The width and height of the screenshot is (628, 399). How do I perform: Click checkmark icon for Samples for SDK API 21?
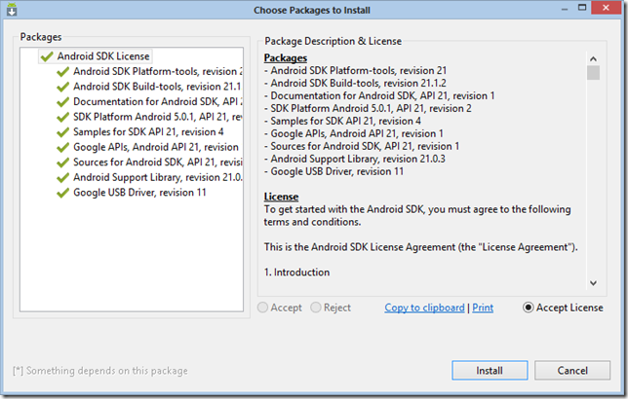pyautogui.click(x=62, y=132)
